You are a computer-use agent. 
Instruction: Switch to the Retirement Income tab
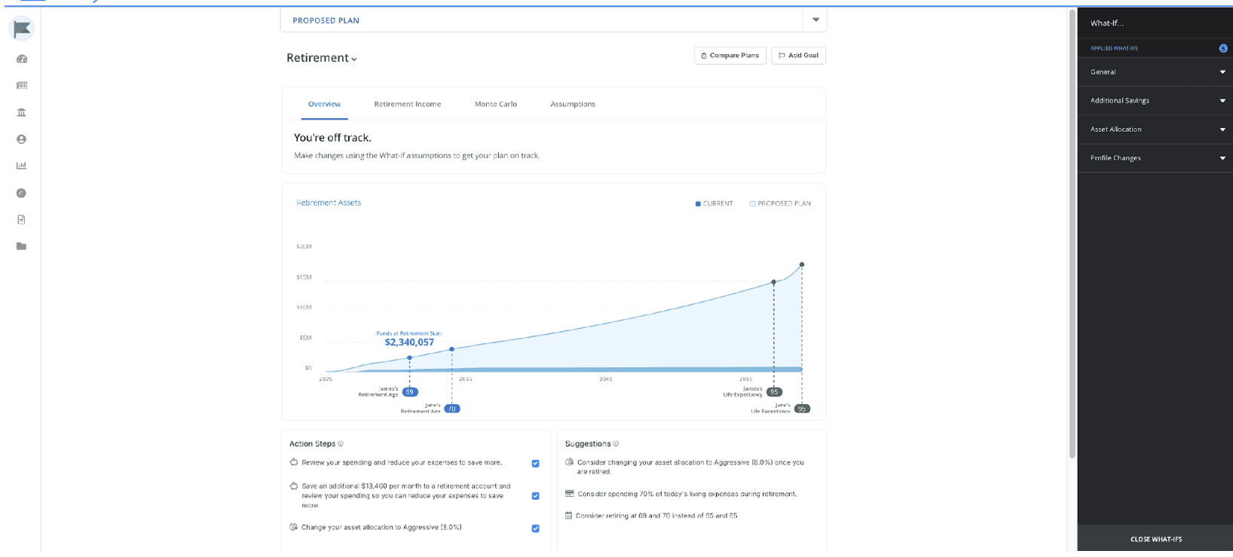click(408, 105)
